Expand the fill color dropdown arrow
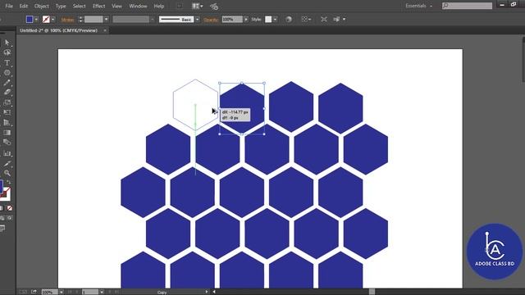 (36, 20)
